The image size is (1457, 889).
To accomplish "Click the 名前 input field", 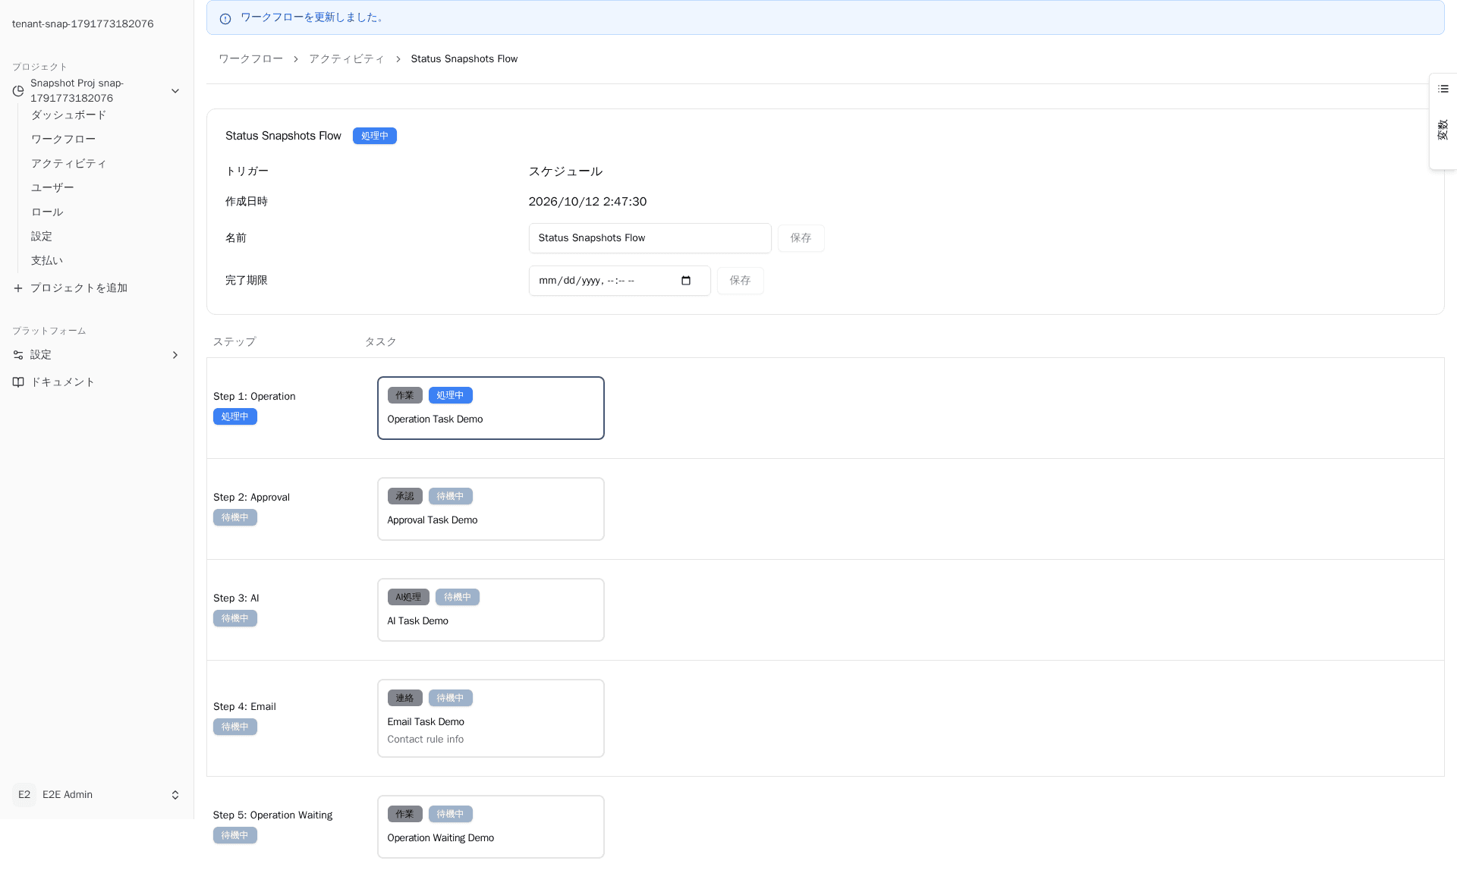I will (650, 238).
